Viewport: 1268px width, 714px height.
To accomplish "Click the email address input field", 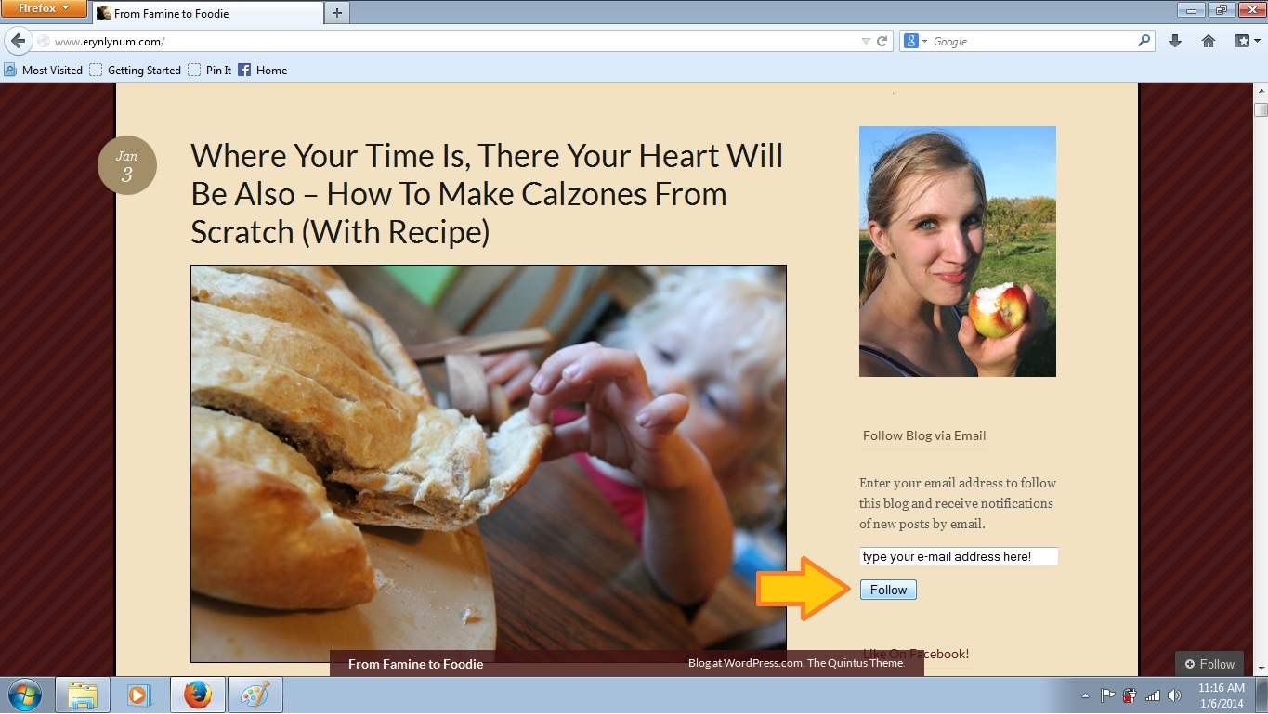I will point(958,557).
